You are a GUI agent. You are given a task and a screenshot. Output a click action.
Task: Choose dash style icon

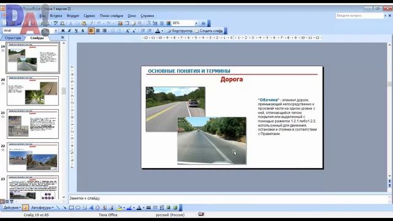tap(155, 207)
